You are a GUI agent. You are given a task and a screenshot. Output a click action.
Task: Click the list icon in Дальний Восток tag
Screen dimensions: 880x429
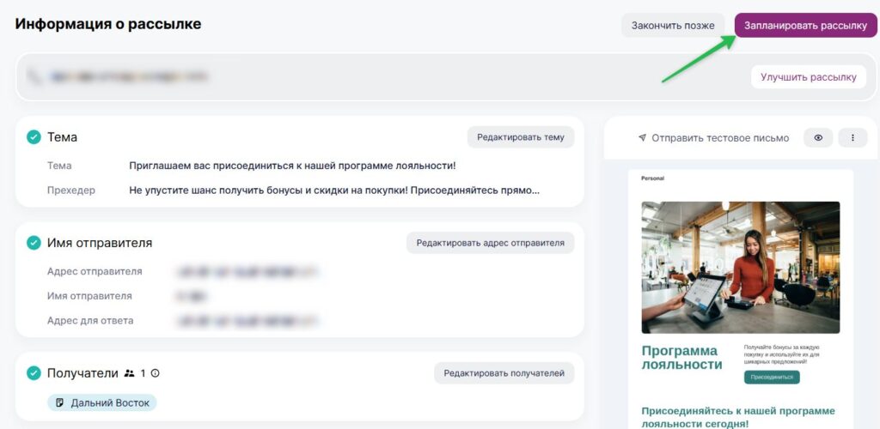point(60,402)
